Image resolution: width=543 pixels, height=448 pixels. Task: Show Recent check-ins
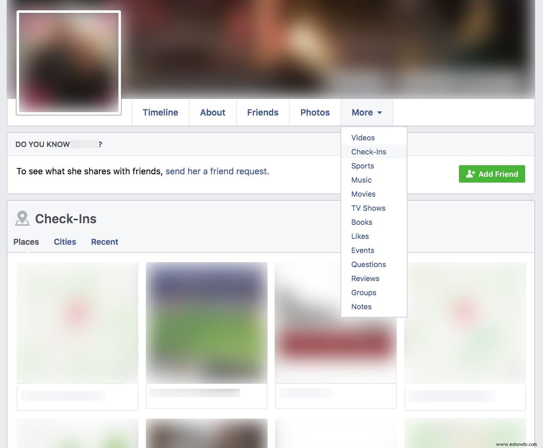104,242
